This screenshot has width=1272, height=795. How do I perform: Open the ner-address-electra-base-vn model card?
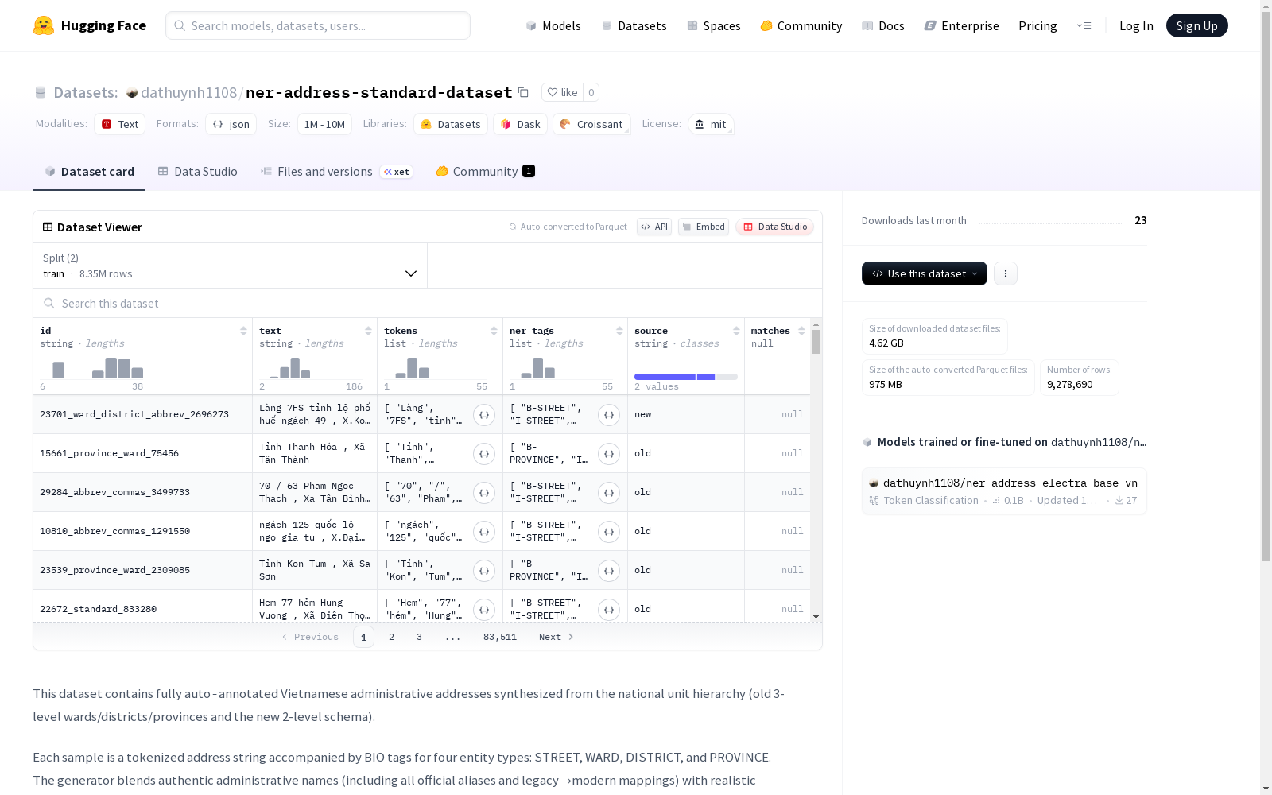coord(1004,491)
